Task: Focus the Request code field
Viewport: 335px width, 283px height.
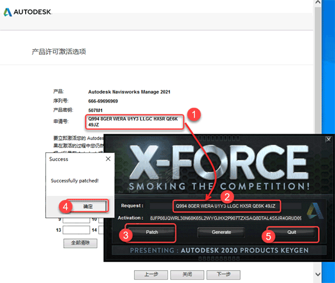Action: (226, 206)
